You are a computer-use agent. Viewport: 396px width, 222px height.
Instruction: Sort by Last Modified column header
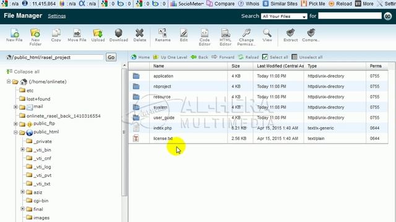278,66
